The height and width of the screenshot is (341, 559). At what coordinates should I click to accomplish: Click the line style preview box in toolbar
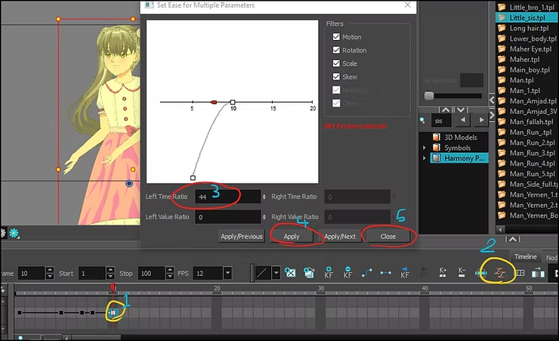point(262,274)
